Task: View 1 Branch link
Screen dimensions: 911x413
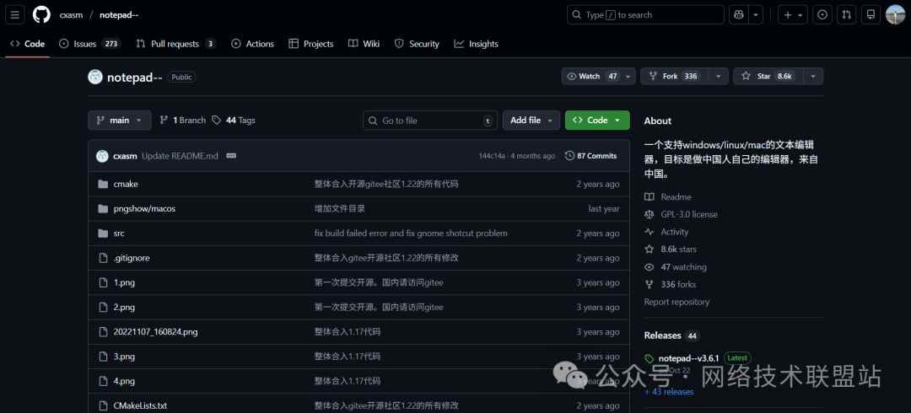Action: pyautogui.click(x=182, y=121)
